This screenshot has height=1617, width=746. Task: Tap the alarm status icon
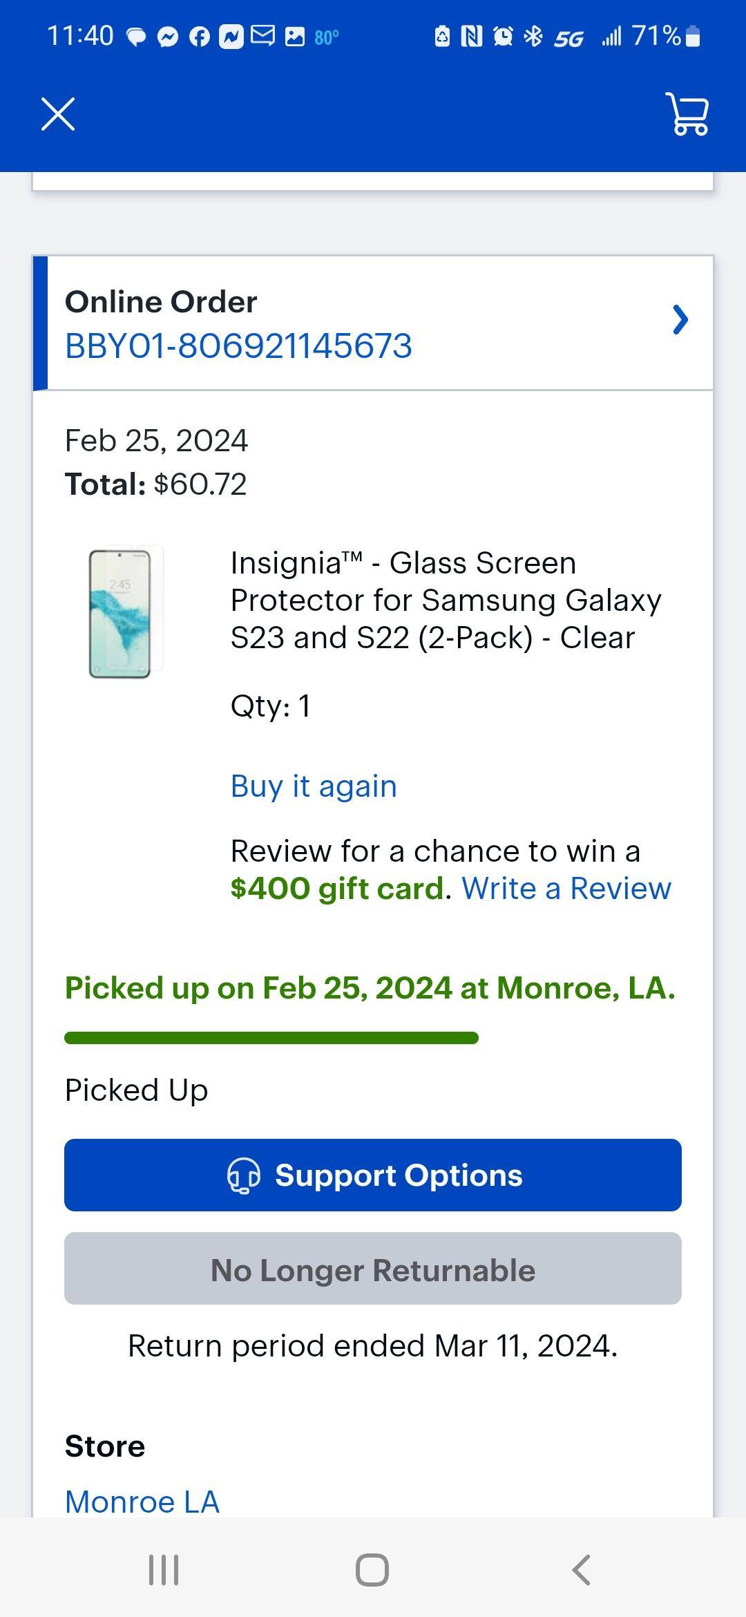click(503, 36)
